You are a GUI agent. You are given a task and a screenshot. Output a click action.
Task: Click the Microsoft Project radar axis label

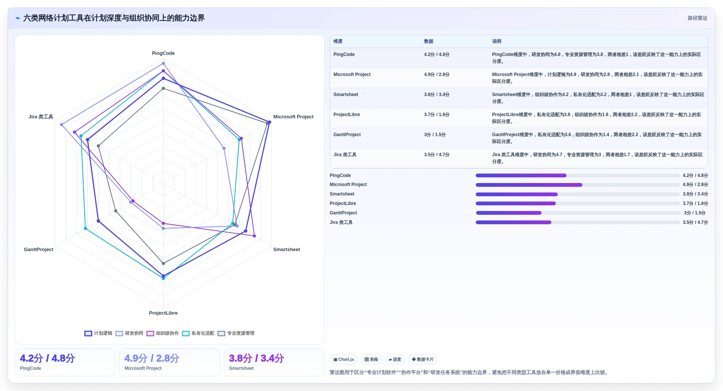[293, 117]
